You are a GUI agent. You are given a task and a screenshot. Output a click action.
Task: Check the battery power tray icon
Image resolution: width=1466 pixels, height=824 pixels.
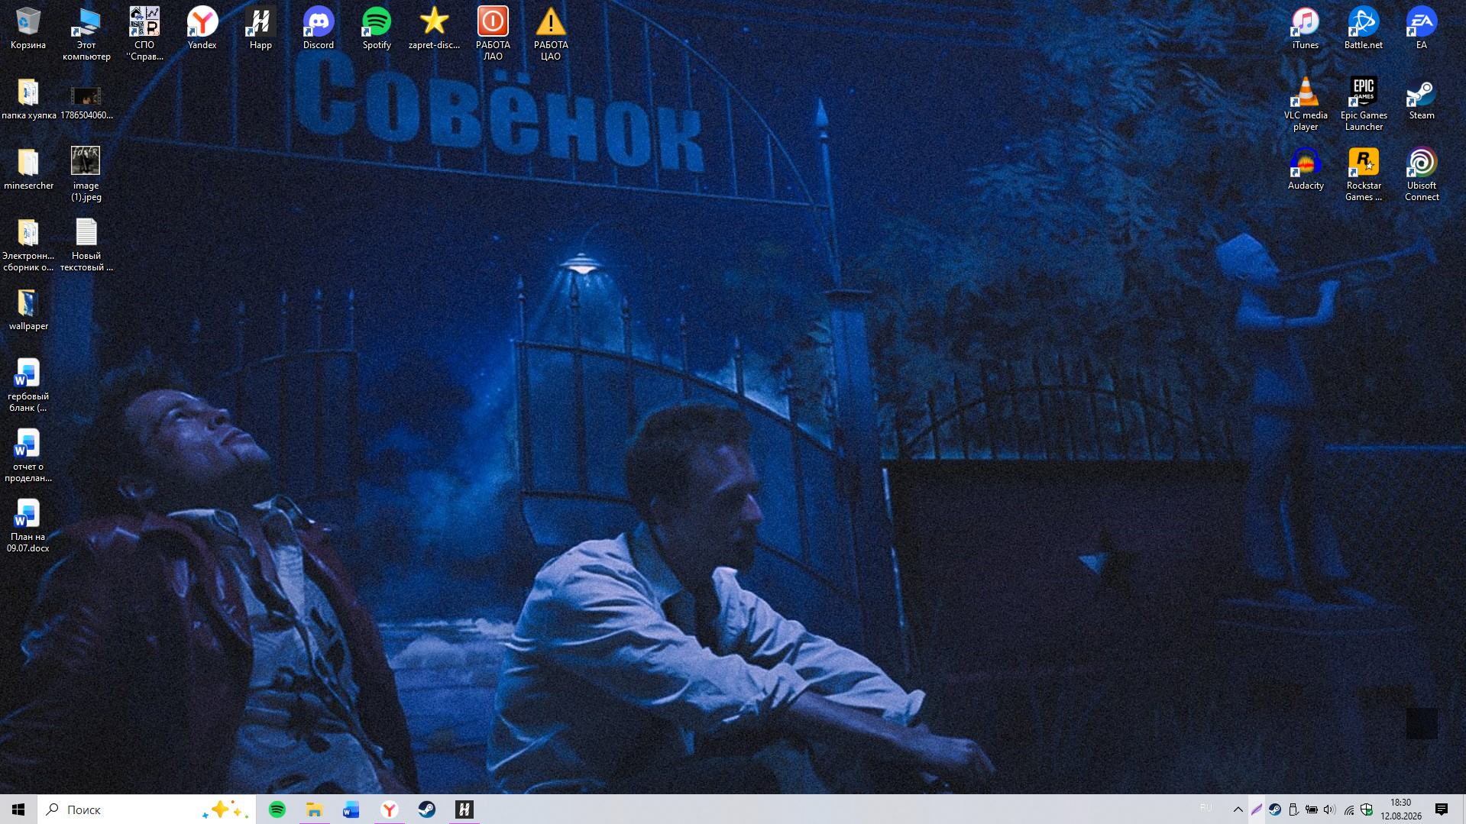pos(1312,809)
